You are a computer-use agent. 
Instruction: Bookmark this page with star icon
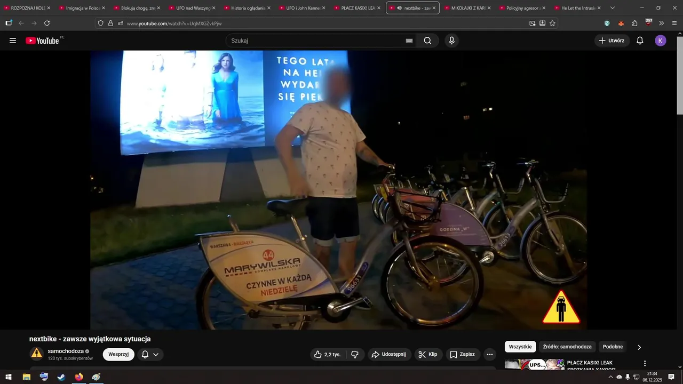click(552, 23)
